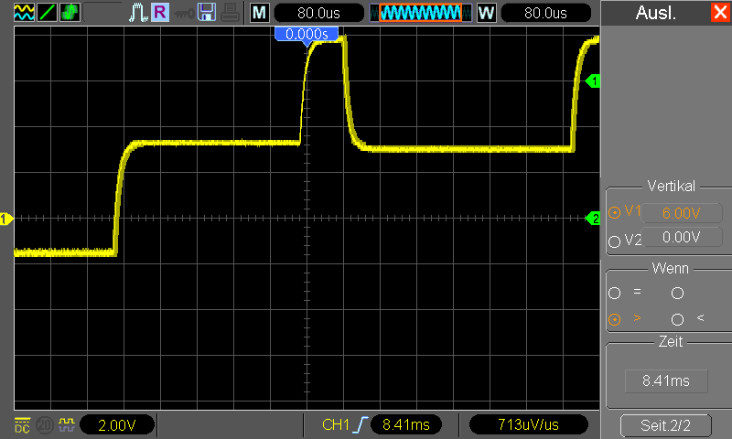Choose the less-than condition radio button
This screenshot has height=439, width=732.
(677, 319)
